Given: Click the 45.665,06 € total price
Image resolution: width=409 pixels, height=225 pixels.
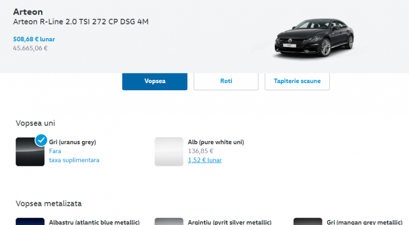Looking at the screenshot, I should point(30,48).
